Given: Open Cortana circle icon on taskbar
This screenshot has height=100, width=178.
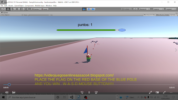Looking at the screenshot, I should [58, 97].
